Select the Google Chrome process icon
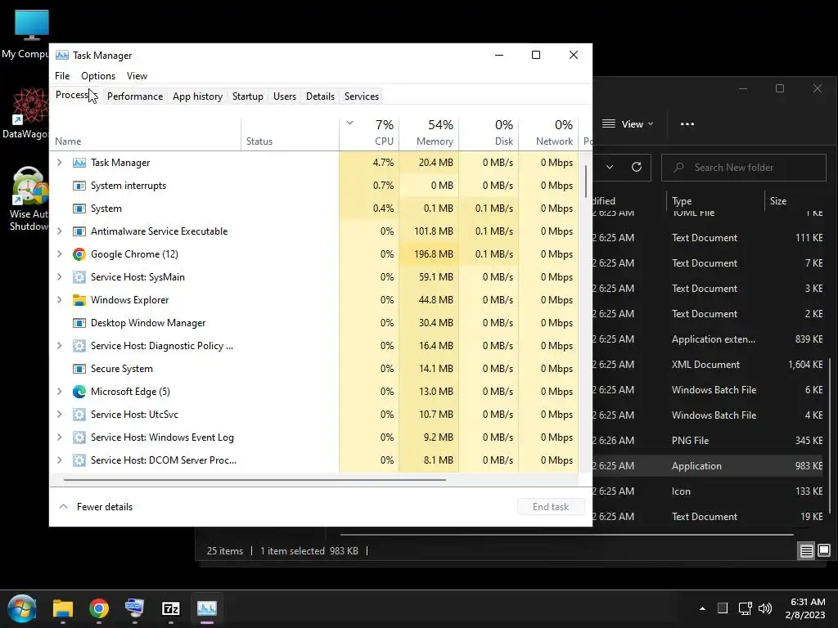The width and height of the screenshot is (838, 628). click(x=79, y=254)
